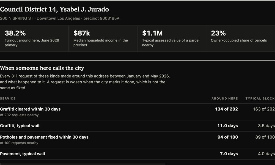
Task: Click the '134 of 202' value
Action: click(x=226, y=109)
